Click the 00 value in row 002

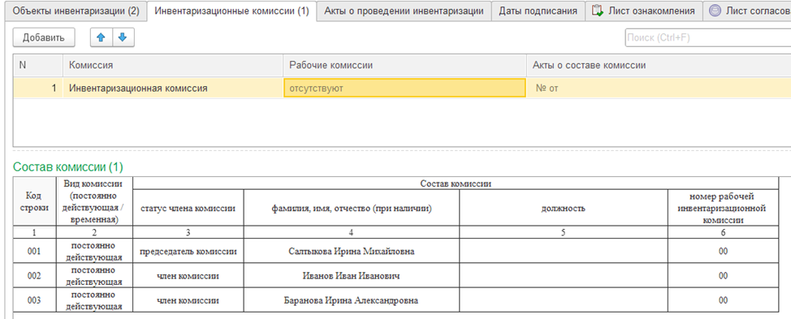coord(723,276)
